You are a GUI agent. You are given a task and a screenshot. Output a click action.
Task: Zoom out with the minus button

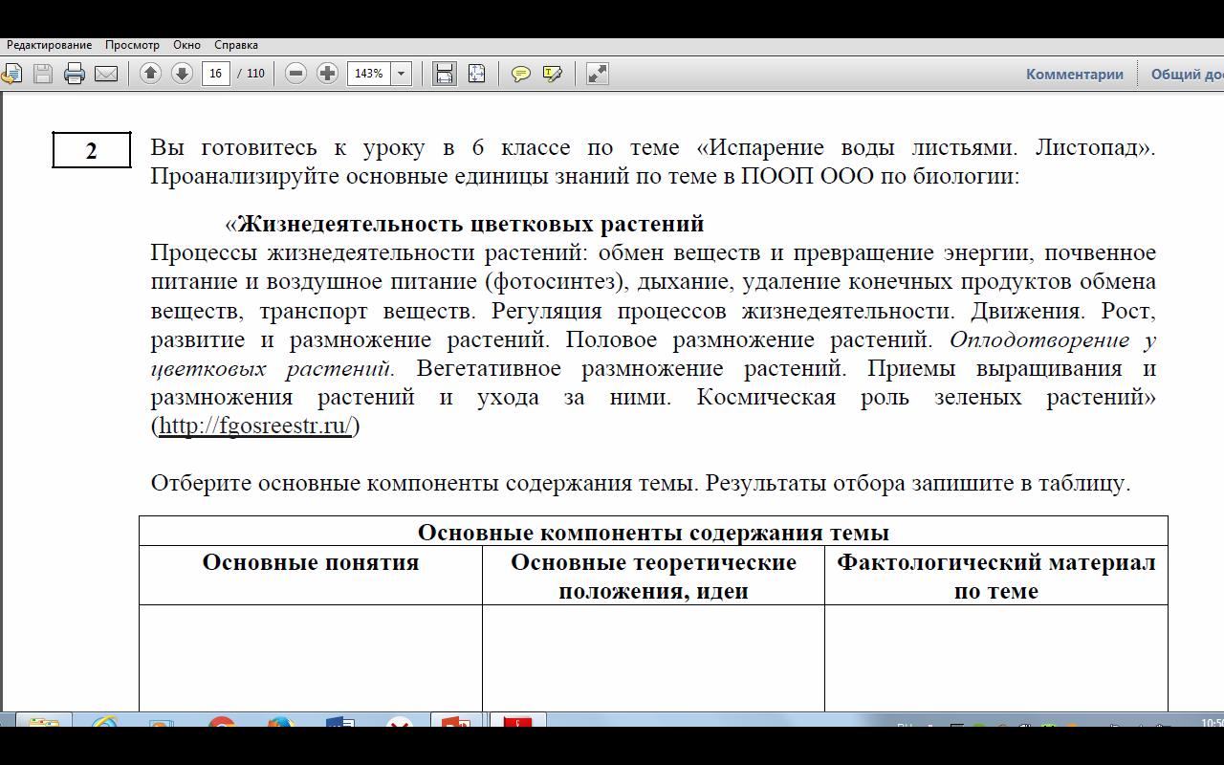point(296,74)
